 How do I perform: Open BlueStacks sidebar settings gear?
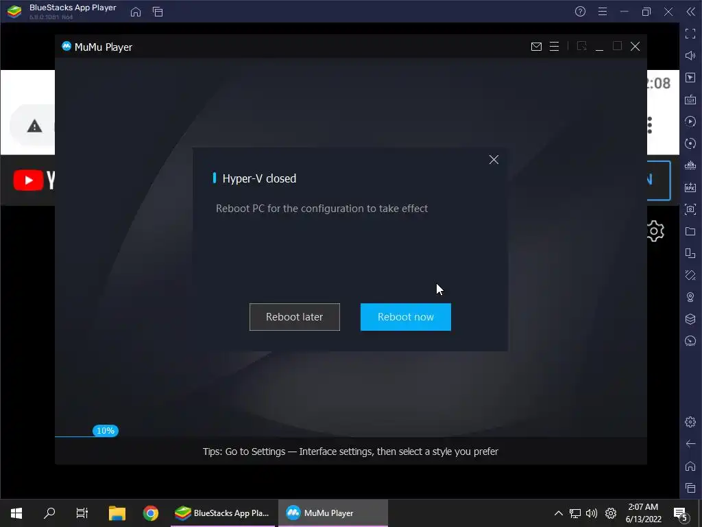point(690,422)
